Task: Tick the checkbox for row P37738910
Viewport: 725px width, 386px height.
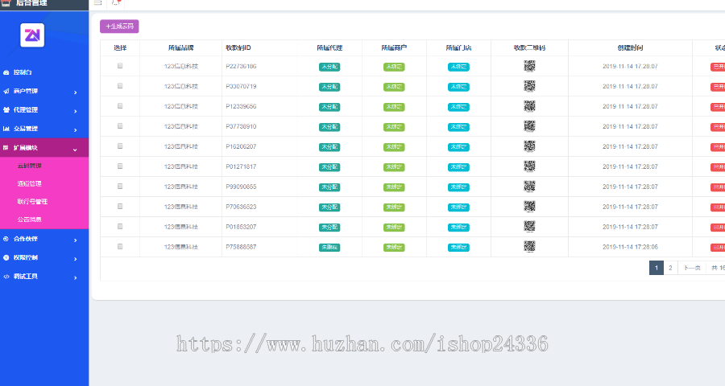Action: (x=120, y=126)
